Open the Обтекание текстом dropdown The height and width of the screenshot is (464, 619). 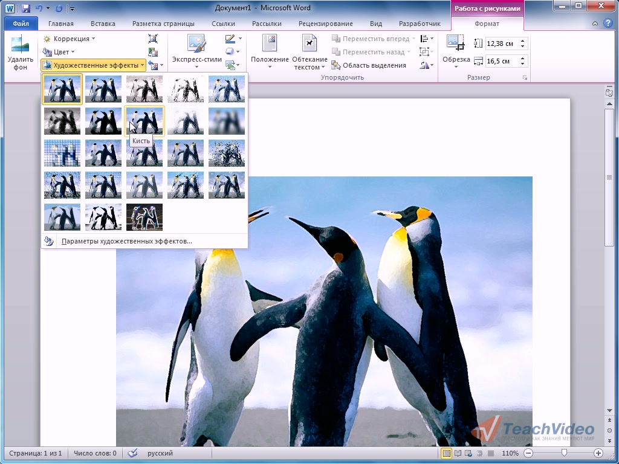(310, 51)
